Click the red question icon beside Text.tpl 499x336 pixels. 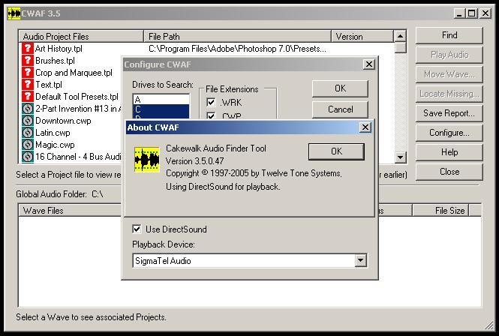point(27,85)
